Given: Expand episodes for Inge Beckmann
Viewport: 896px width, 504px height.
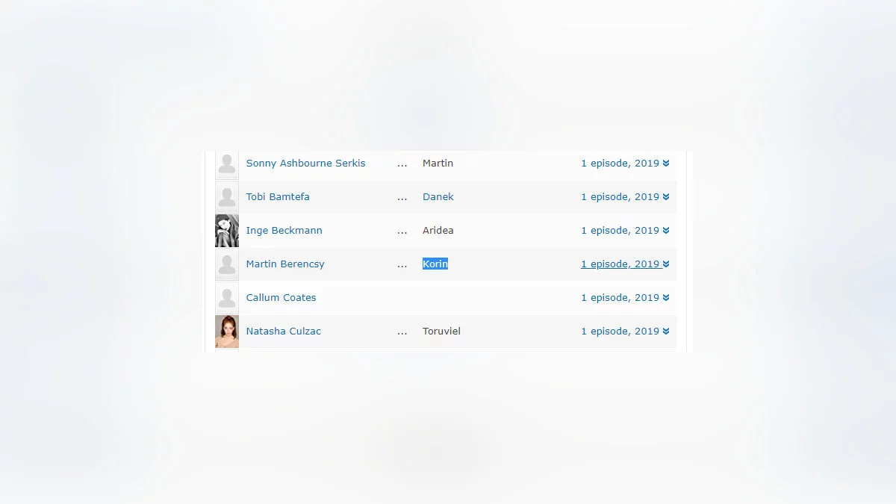Looking at the screenshot, I should [x=625, y=231].
